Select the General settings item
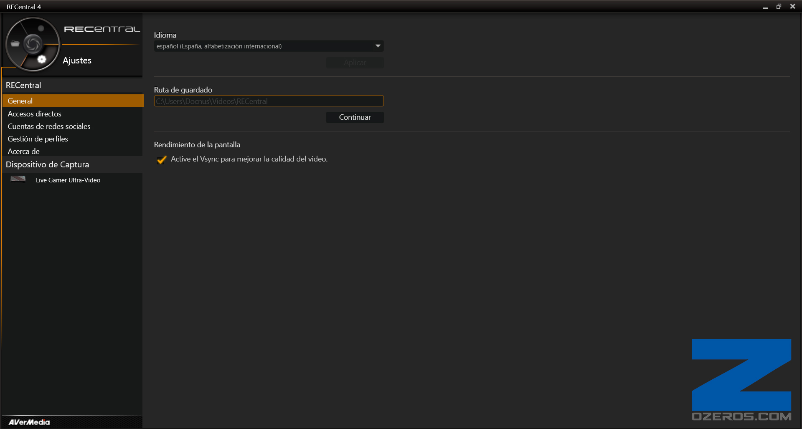 point(73,101)
